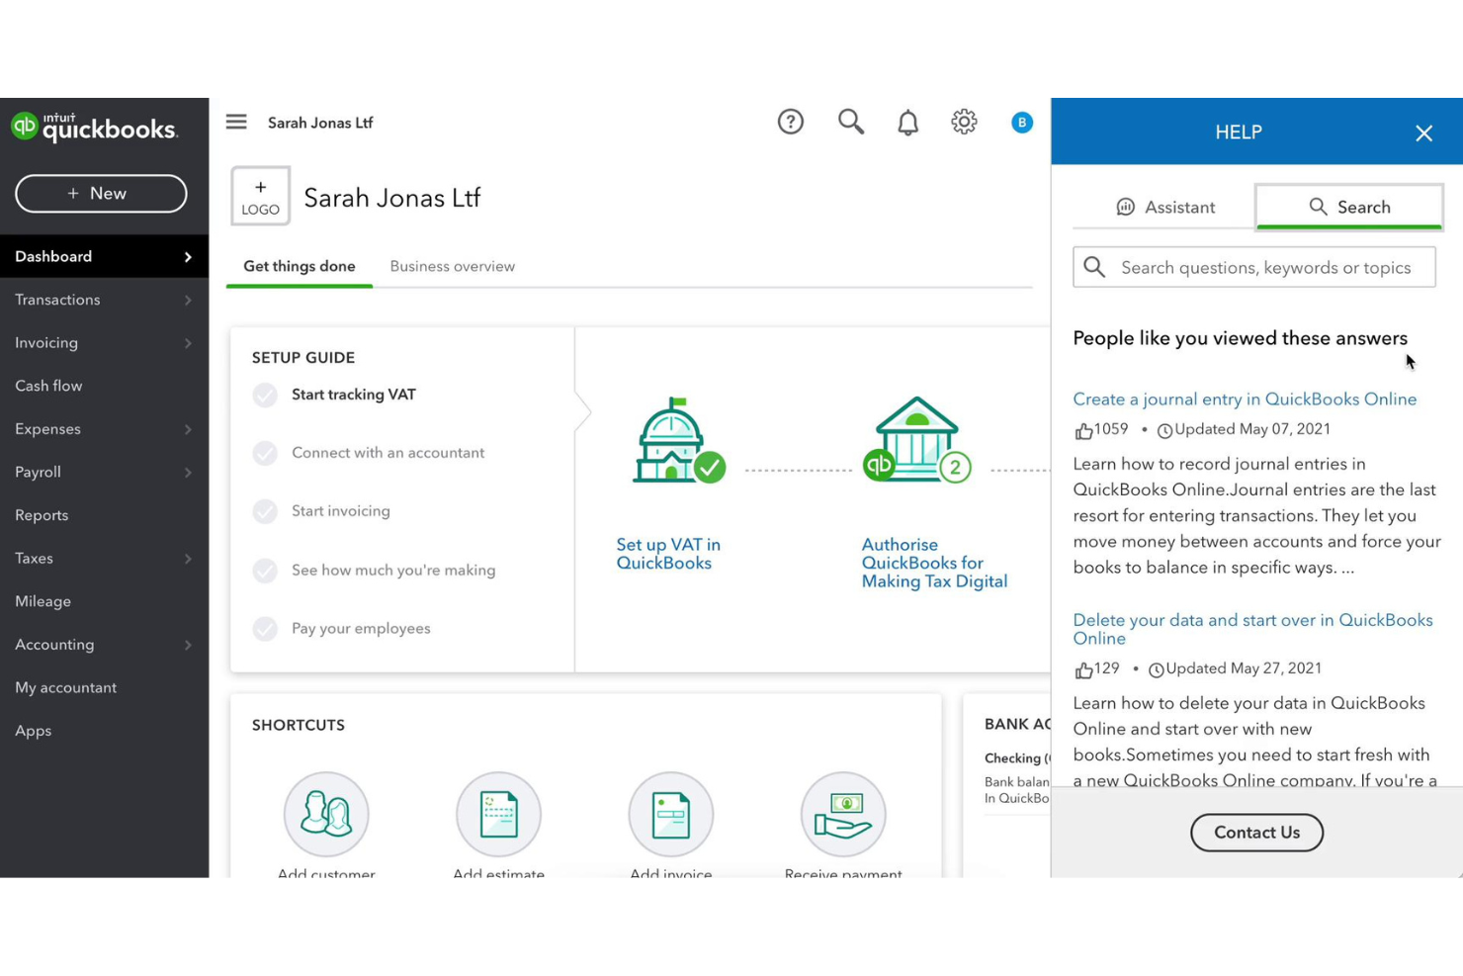1463x976 pixels.
Task: Open notifications bell
Action: (x=907, y=123)
